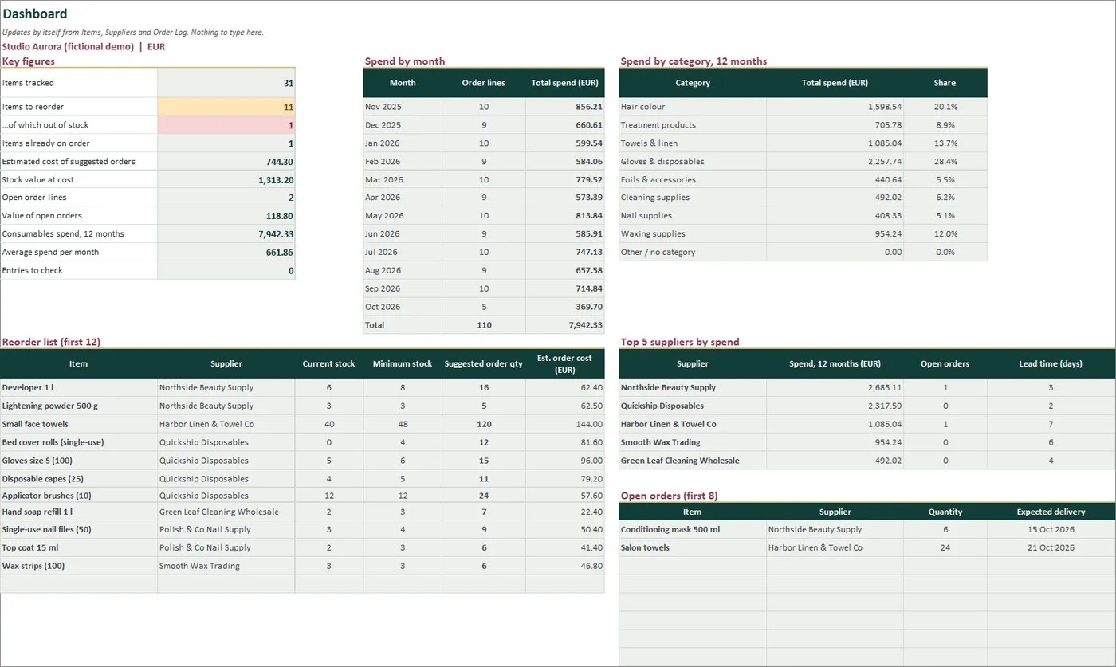Screen dimensions: 1116x667
Task: Click the Dashboard title text
Action: point(35,14)
